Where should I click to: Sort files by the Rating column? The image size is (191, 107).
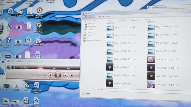pyautogui.click(x=147, y=20)
